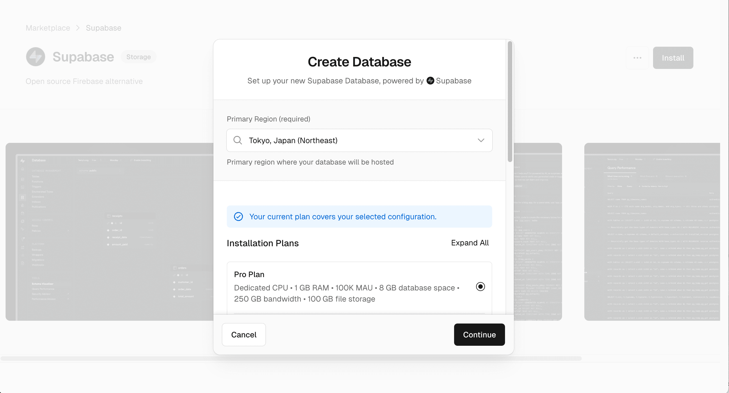
Task: Click Expand All in Installation Plans
Action: [x=470, y=243]
